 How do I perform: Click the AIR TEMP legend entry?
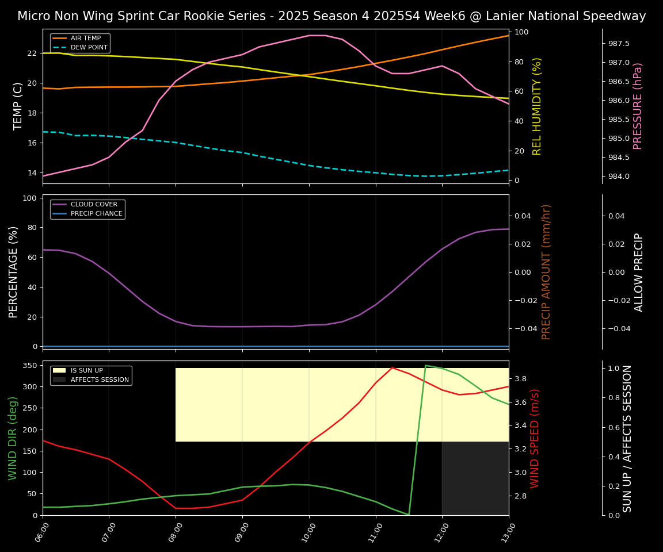point(85,39)
